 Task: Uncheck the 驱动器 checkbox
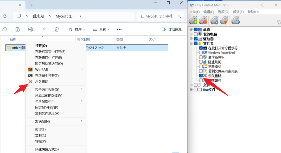tap(196, 39)
